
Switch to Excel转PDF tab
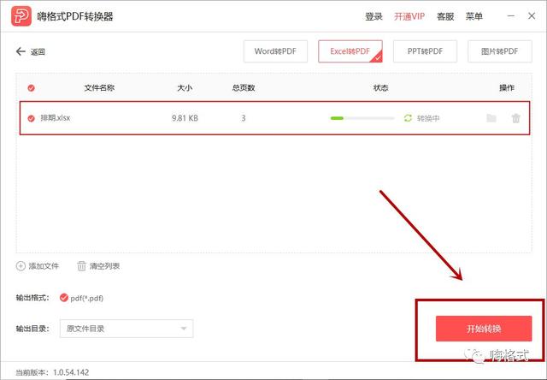pyautogui.click(x=350, y=51)
